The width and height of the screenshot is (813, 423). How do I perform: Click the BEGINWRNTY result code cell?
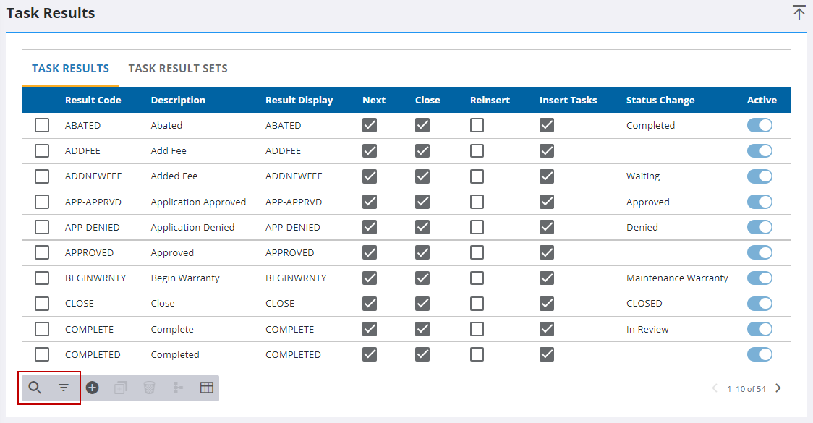[95, 278]
